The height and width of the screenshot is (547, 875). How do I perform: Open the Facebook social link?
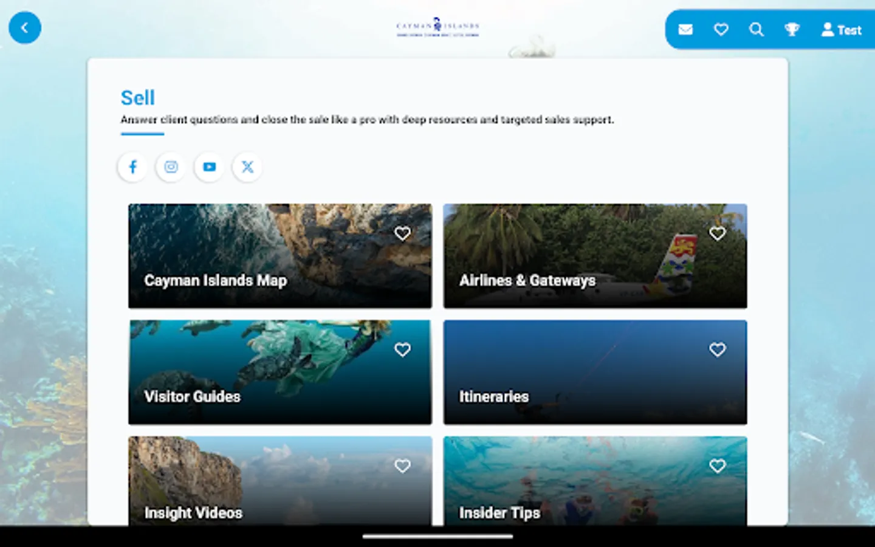[x=132, y=167]
